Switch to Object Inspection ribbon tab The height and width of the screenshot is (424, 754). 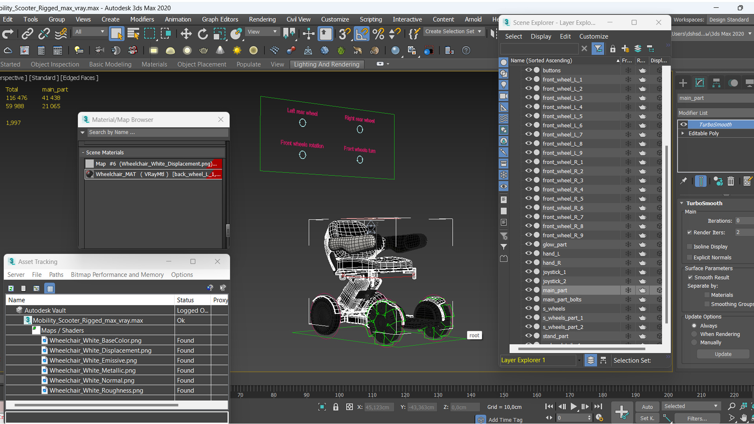(x=55, y=64)
